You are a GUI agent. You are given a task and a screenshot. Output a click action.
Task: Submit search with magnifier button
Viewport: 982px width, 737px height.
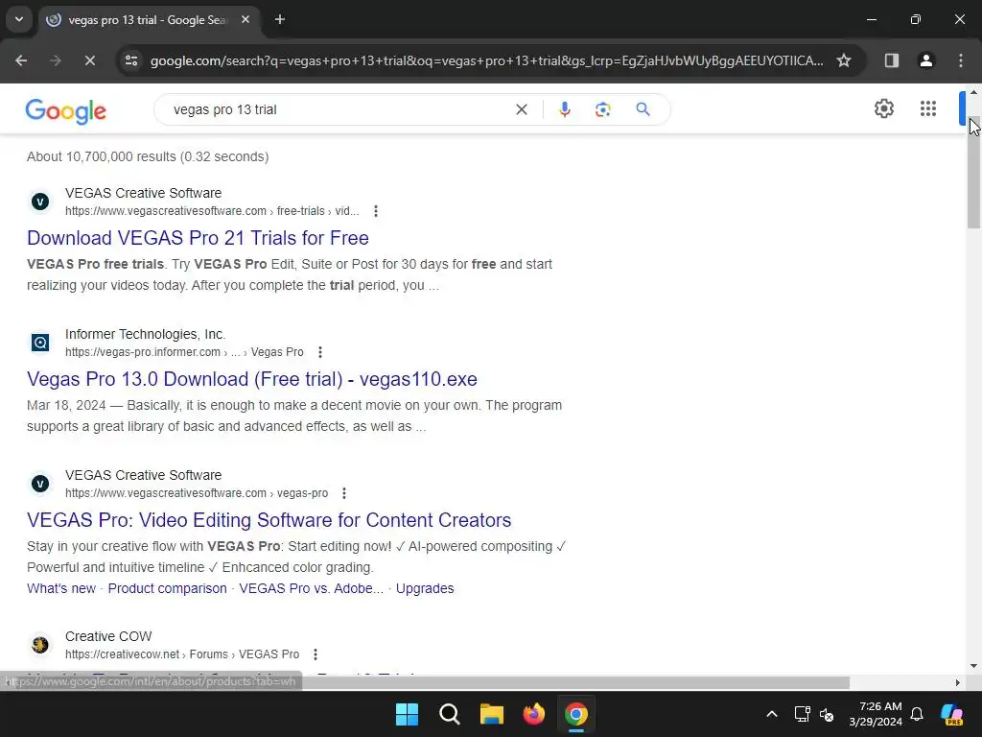pyautogui.click(x=643, y=109)
